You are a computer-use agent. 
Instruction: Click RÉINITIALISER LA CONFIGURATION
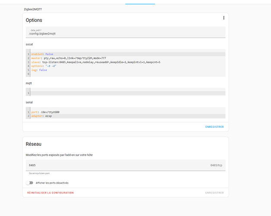(51, 193)
